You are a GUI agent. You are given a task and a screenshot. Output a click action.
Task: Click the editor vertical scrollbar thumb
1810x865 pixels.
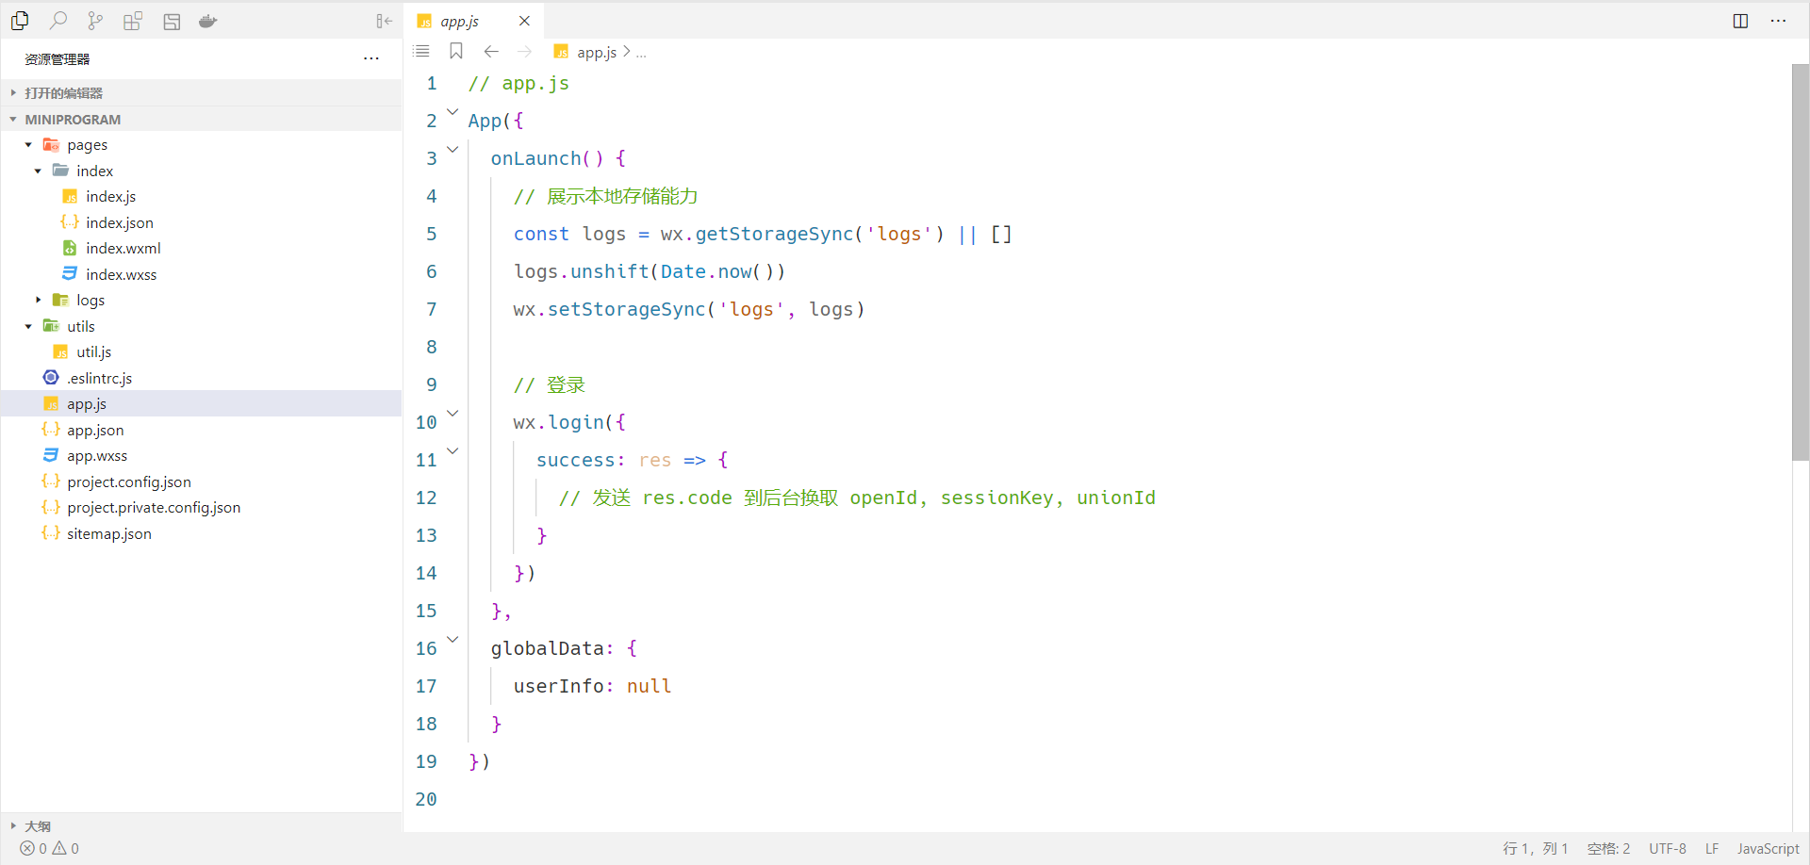point(1801,262)
